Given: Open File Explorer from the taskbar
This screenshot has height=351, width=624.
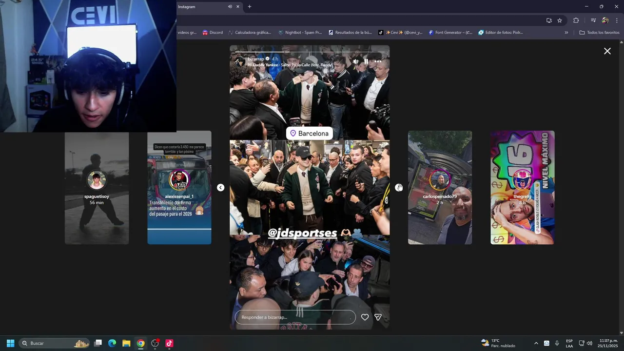Looking at the screenshot, I should click(126, 343).
